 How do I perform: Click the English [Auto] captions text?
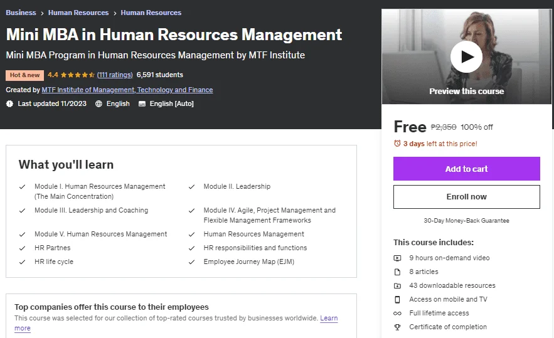coord(172,103)
